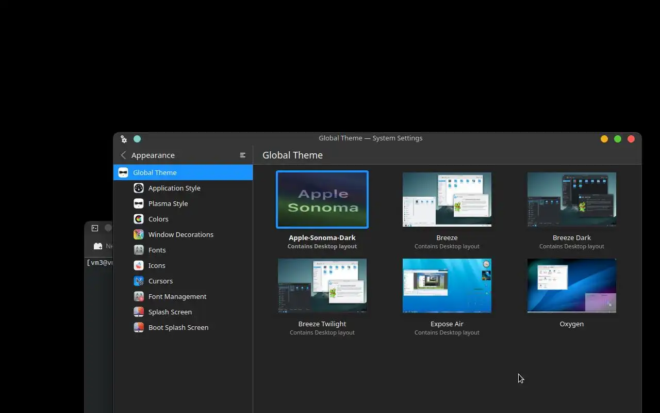The width and height of the screenshot is (660, 413).
Task: Click the Colors palette icon
Action: pos(139,219)
